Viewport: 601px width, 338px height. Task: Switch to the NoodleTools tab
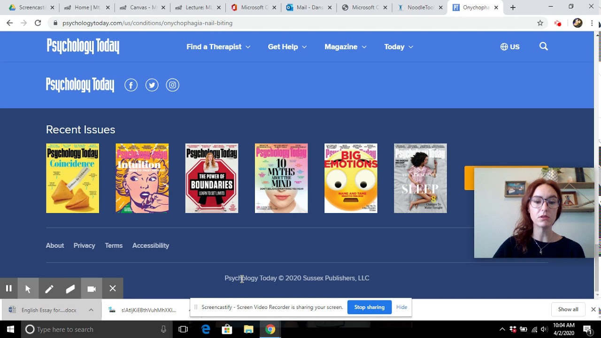[420, 8]
